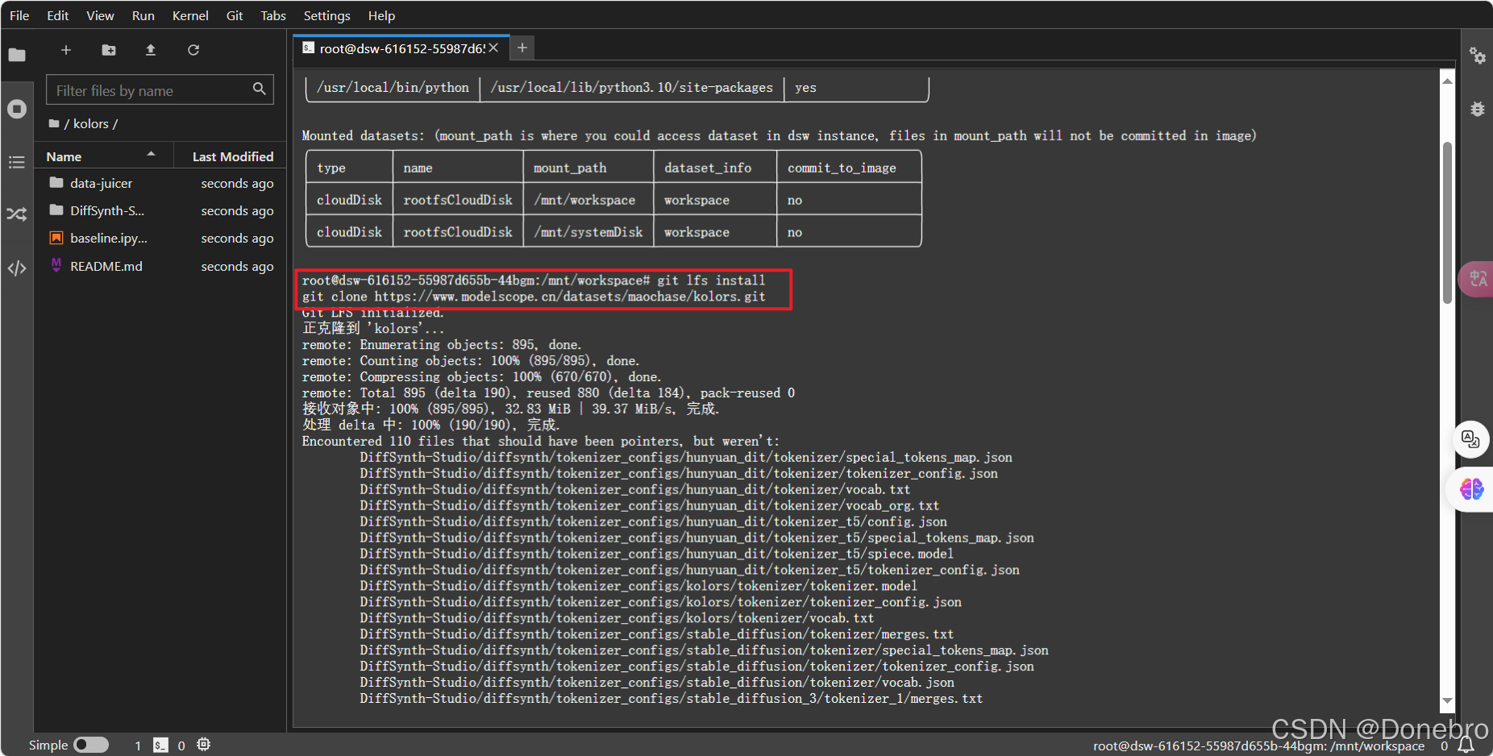Select README.md in the file browser
This screenshot has width=1493, height=756.
point(106,265)
